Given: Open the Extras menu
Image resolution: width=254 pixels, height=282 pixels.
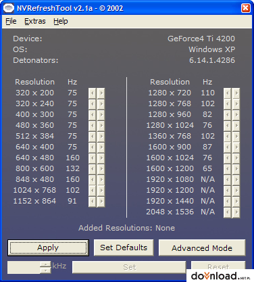Looking at the screenshot, I should point(35,21).
